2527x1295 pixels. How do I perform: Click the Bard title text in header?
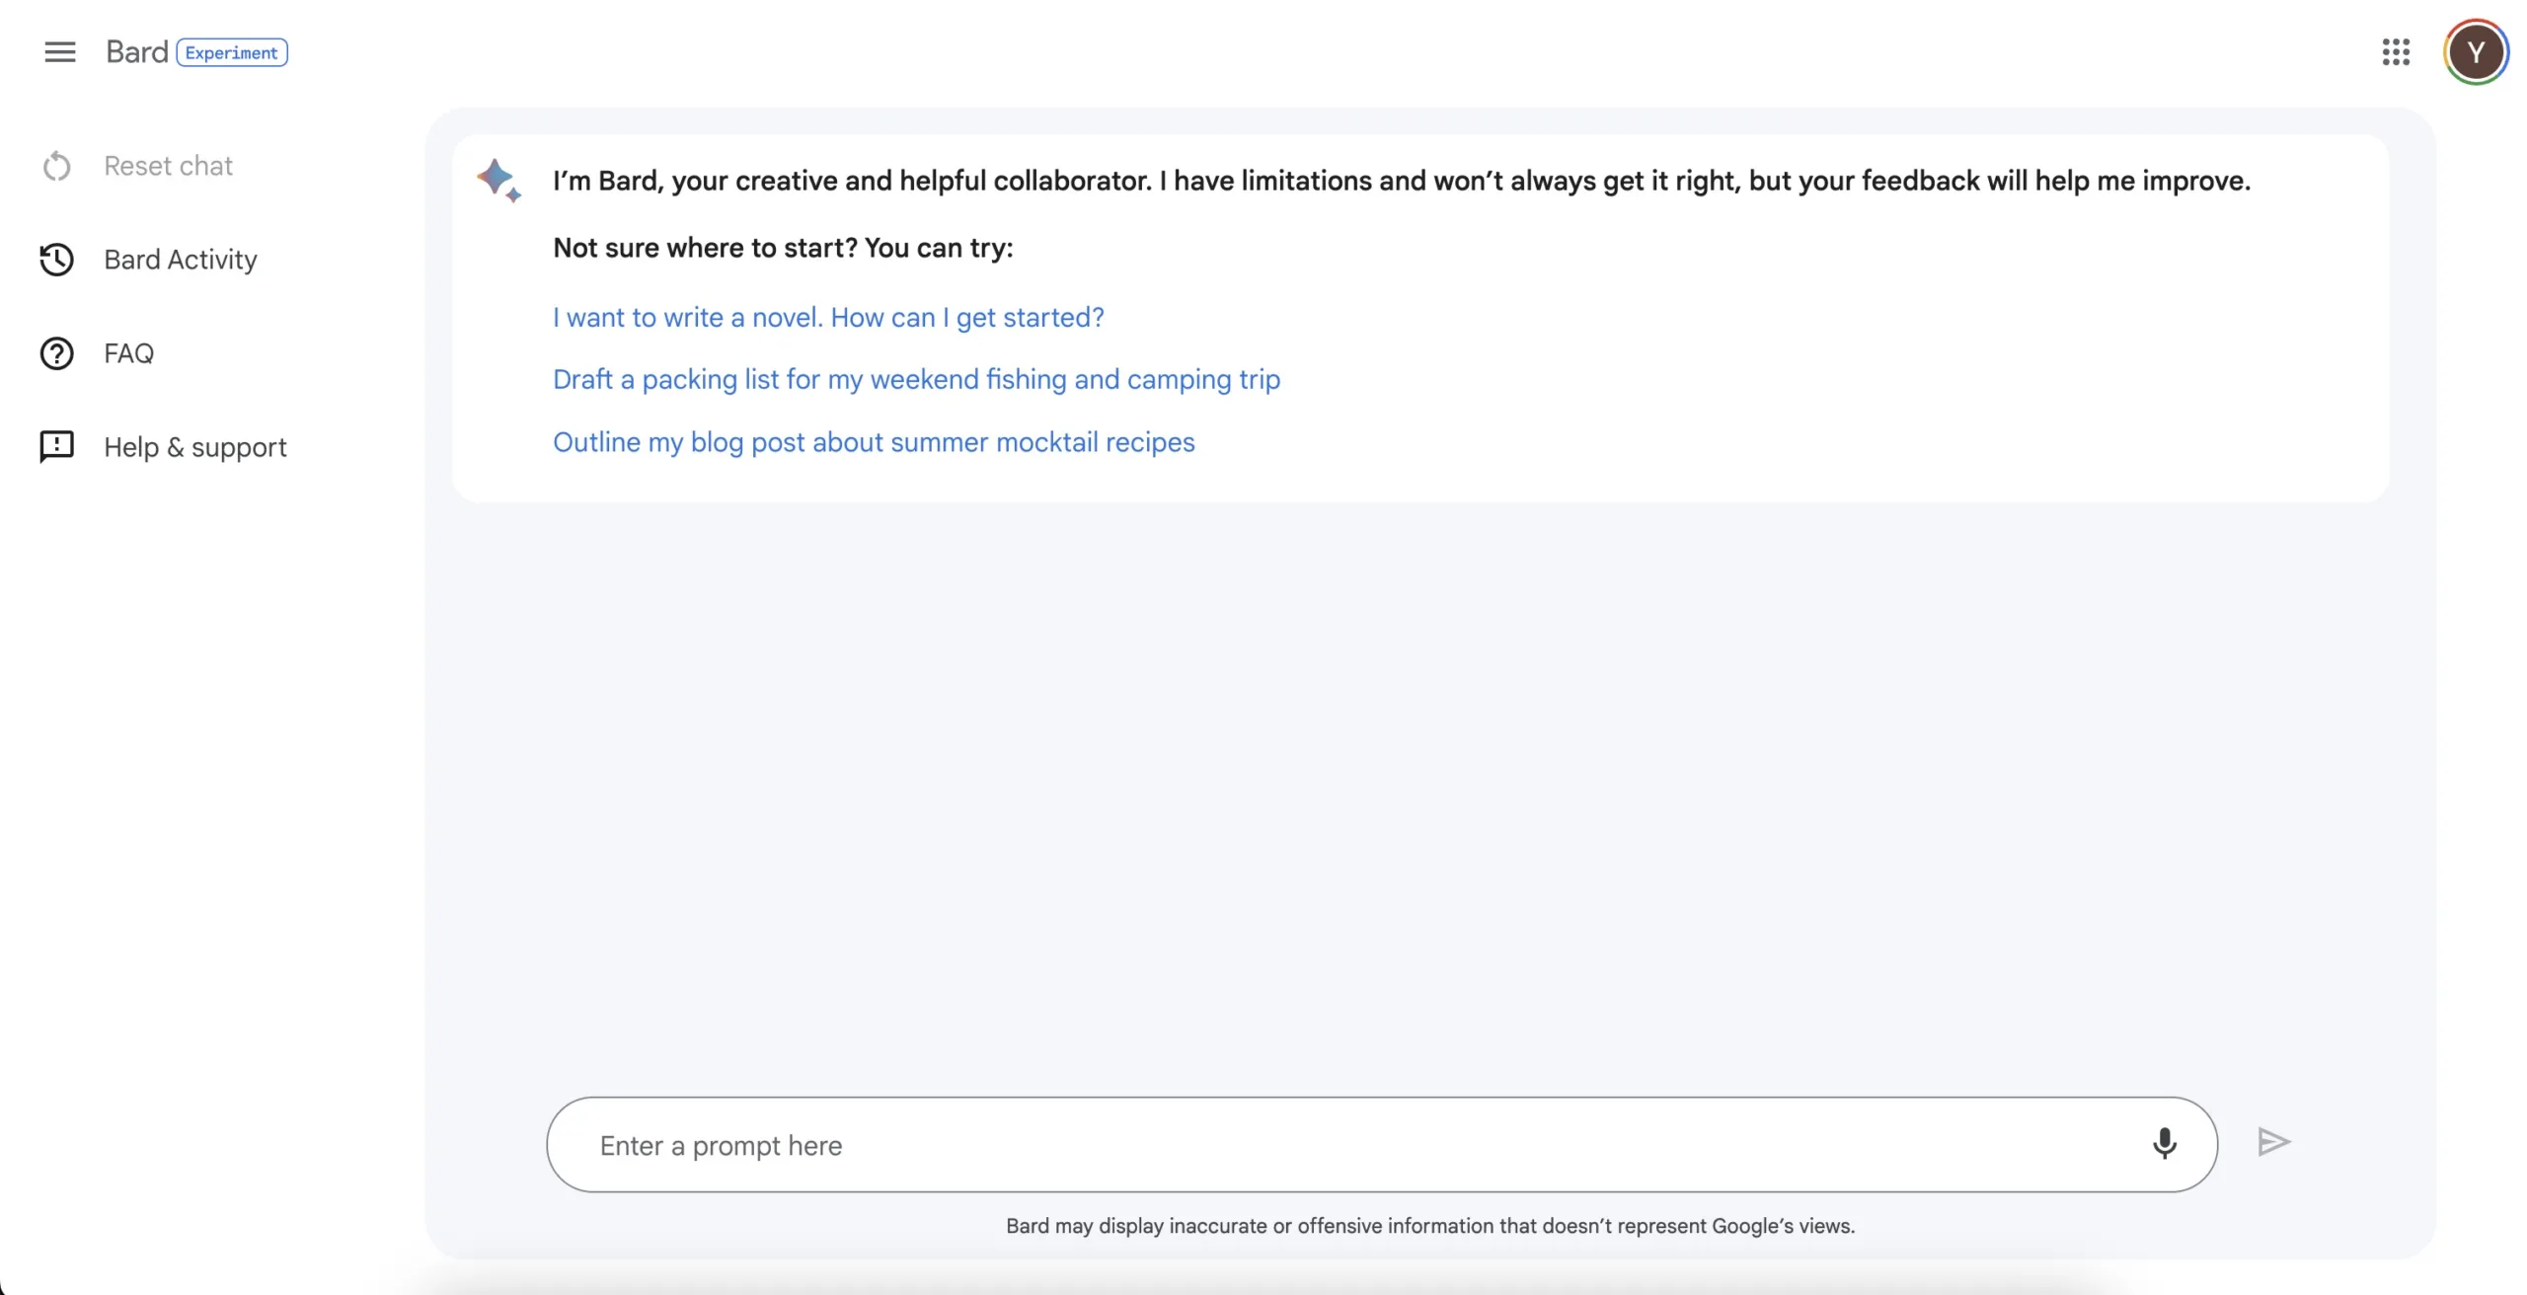(x=136, y=52)
